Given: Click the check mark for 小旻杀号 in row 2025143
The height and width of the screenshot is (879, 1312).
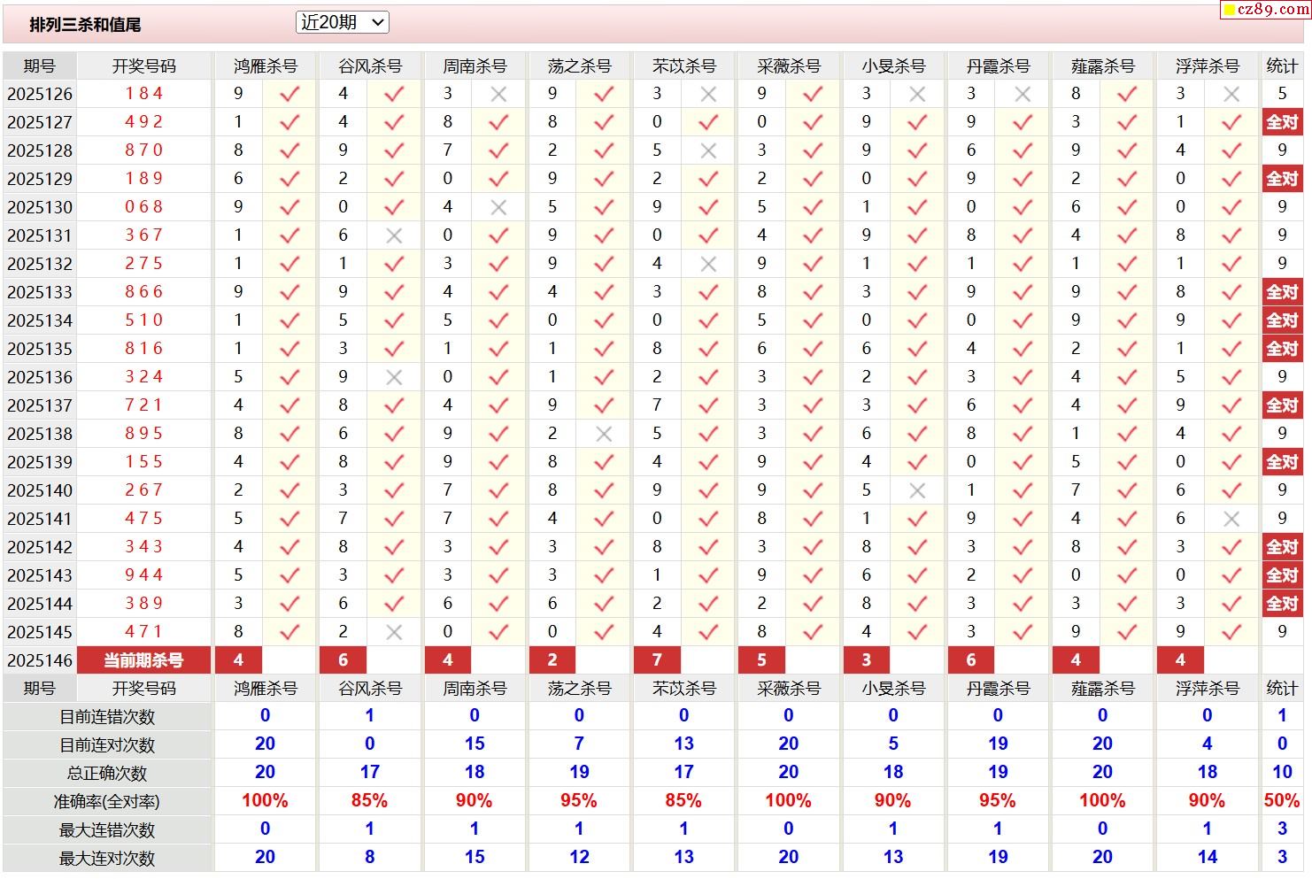Looking at the screenshot, I should (917, 575).
